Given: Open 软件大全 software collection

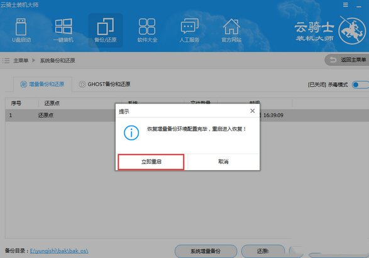Looking at the screenshot, I should point(147,30).
